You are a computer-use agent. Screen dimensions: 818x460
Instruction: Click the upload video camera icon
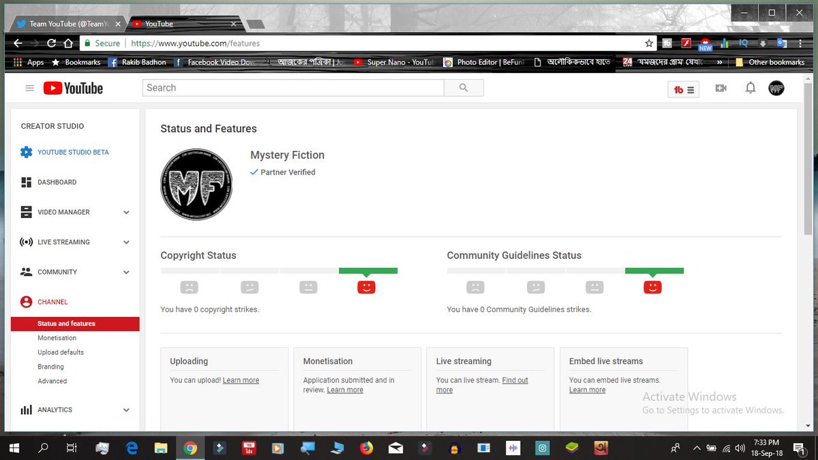click(x=721, y=88)
